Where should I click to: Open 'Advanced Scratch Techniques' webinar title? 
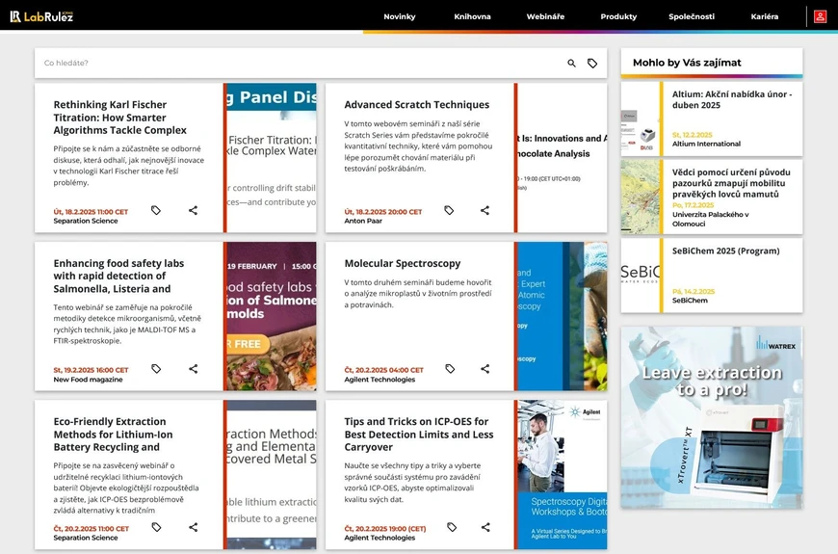416,104
